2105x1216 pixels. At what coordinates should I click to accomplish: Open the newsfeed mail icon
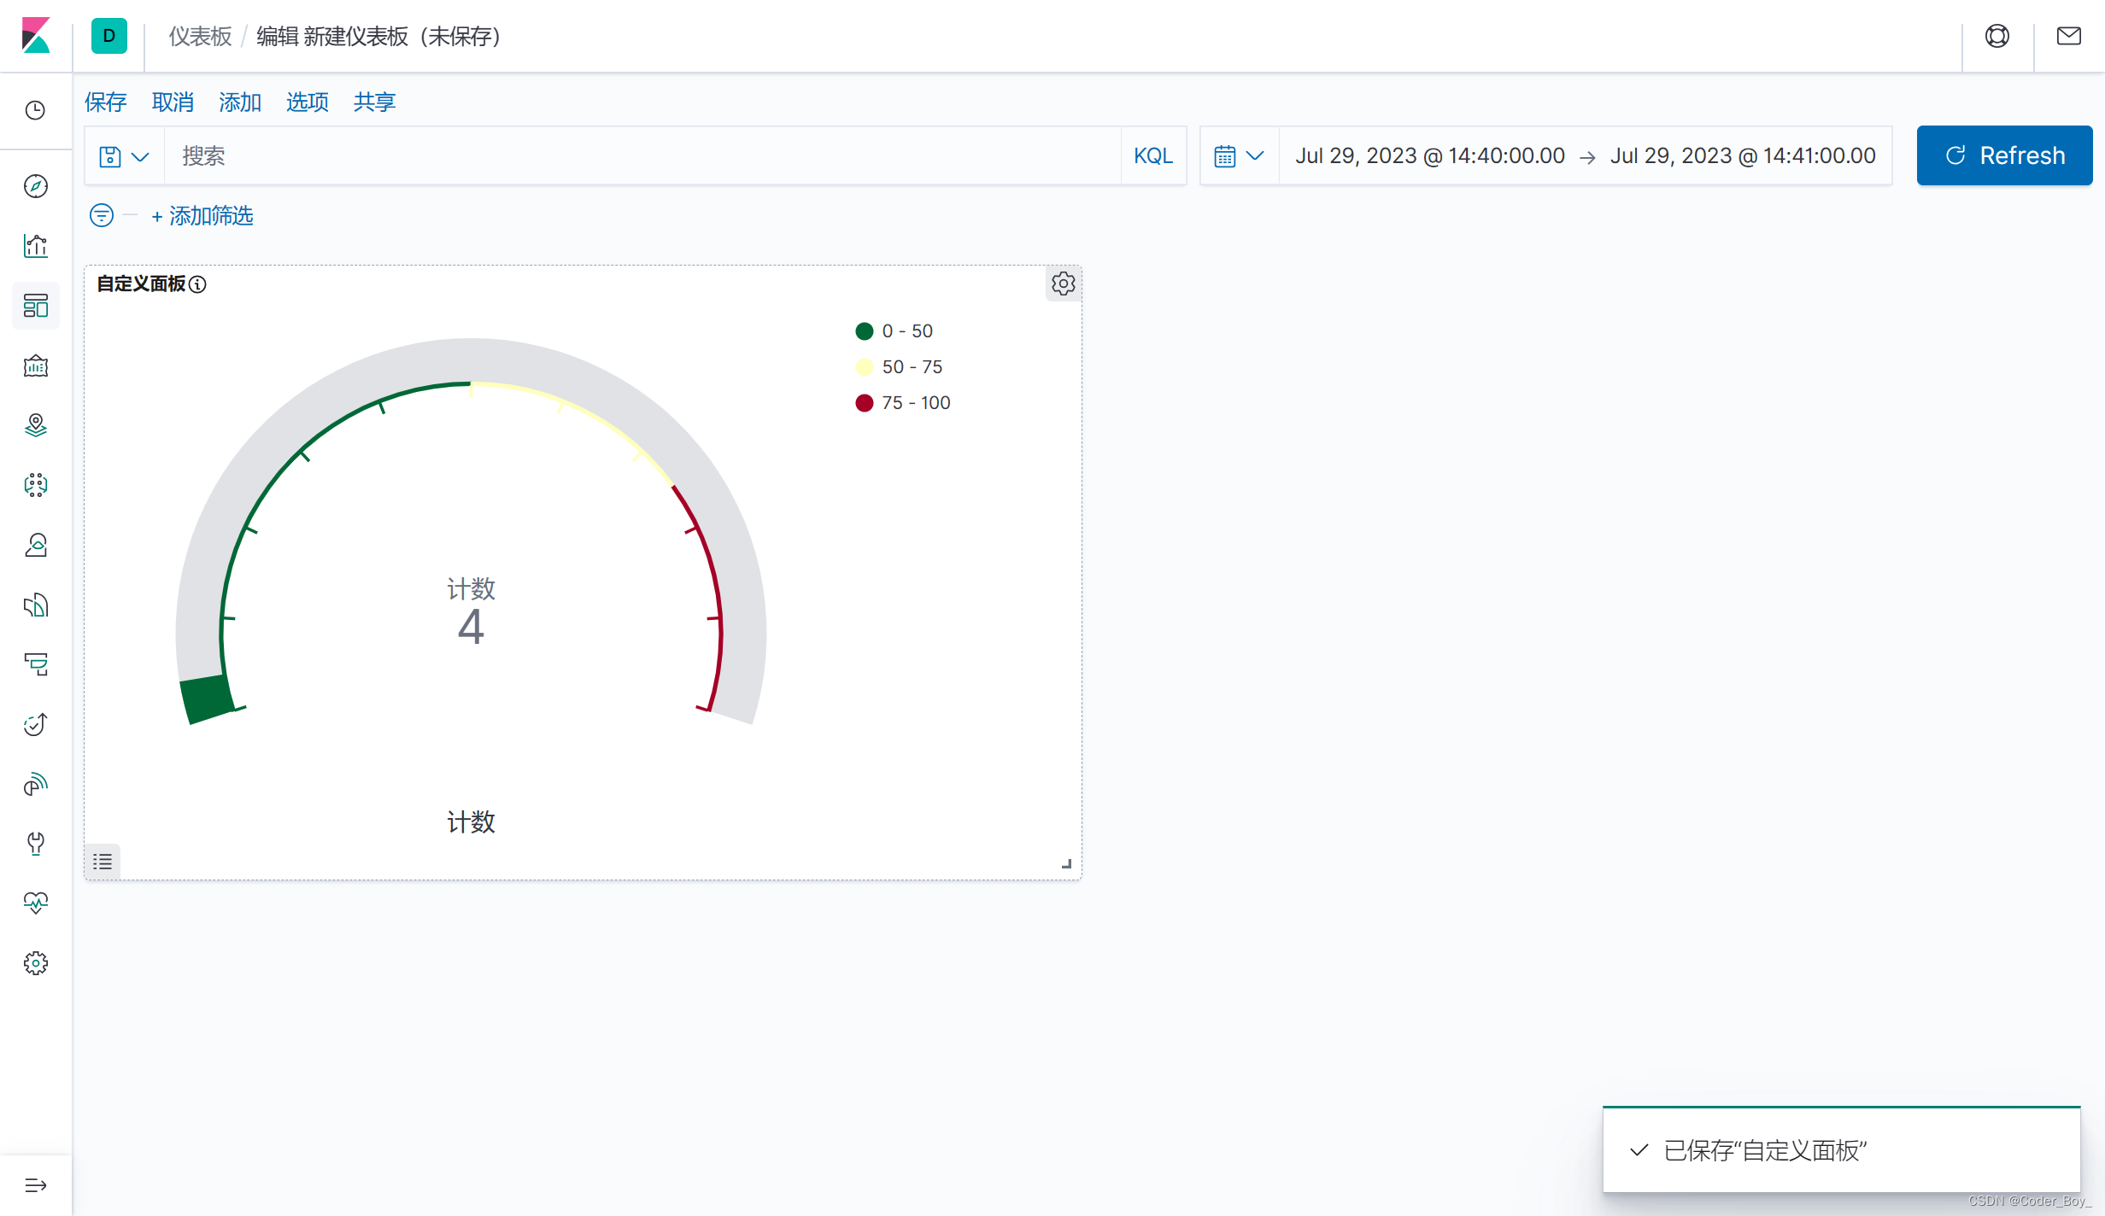(x=2068, y=36)
